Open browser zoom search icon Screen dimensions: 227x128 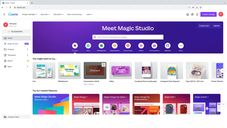pyautogui.click(x=189, y=7)
